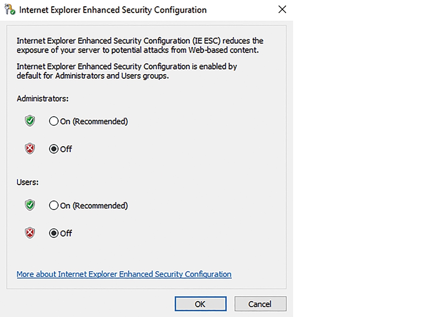The height and width of the screenshot is (317, 441).
Task: Click the red shield icon under Administrators
Action: [30, 148]
